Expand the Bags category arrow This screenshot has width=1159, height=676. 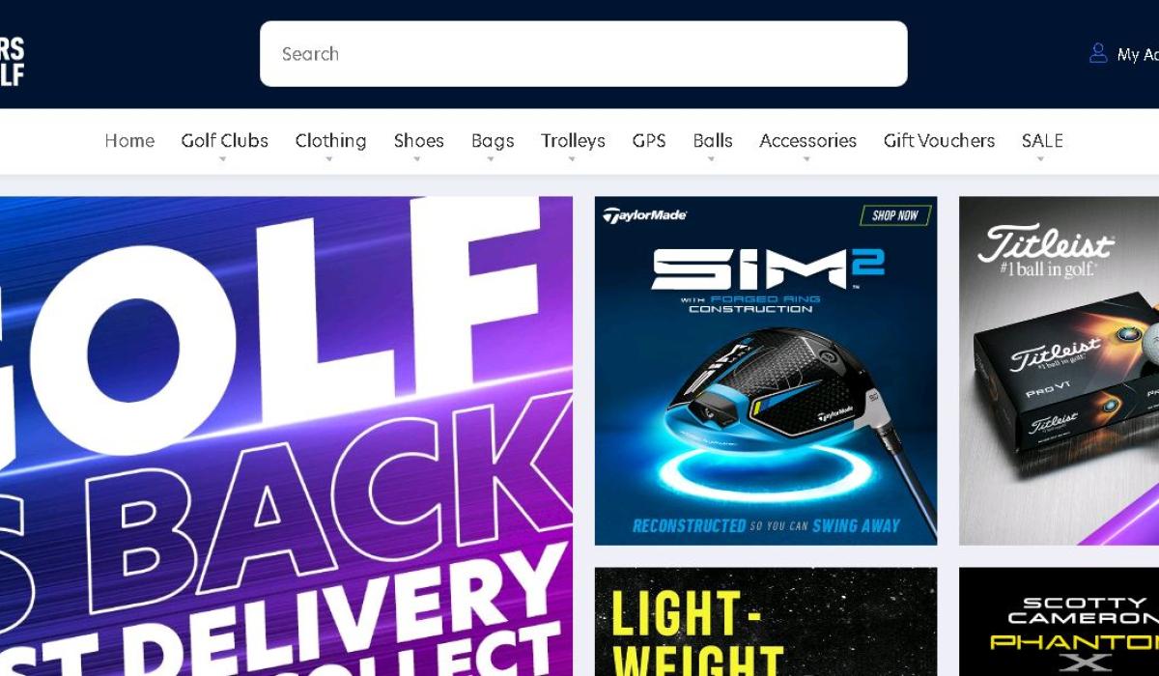pos(492,160)
